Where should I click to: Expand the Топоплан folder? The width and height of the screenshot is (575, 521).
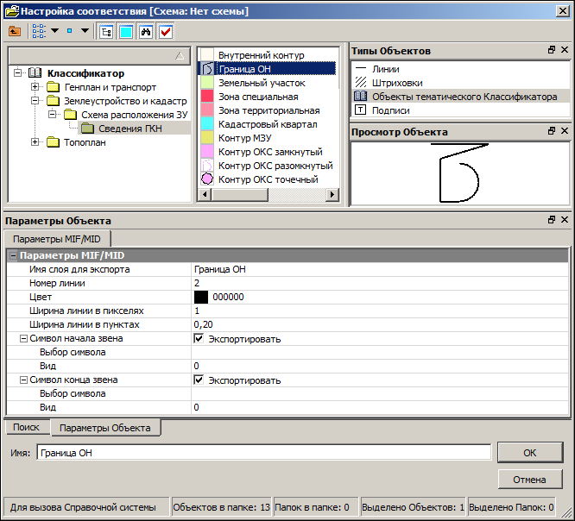tap(35, 141)
